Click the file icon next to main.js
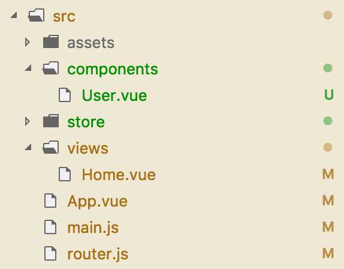The height and width of the screenshot is (269, 344). tap(50, 227)
